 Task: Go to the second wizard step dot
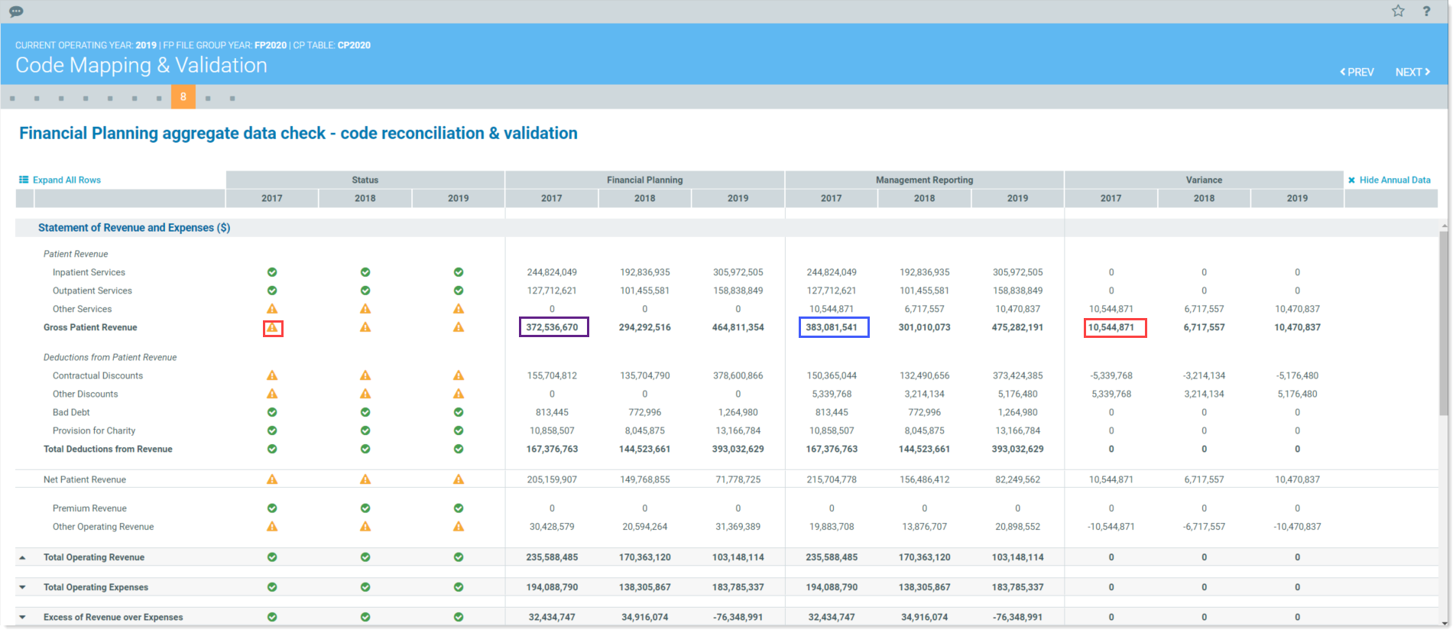click(x=37, y=98)
